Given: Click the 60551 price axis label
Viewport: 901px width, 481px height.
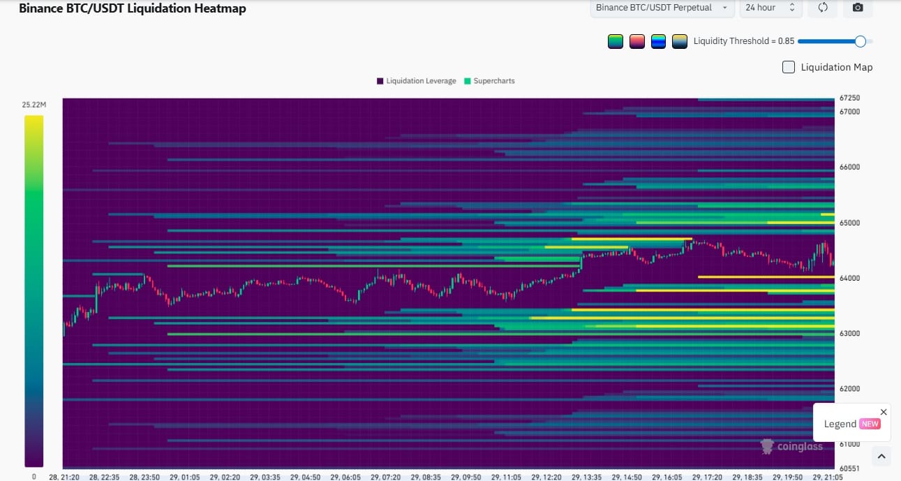Looking at the screenshot, I should [849, 468].
